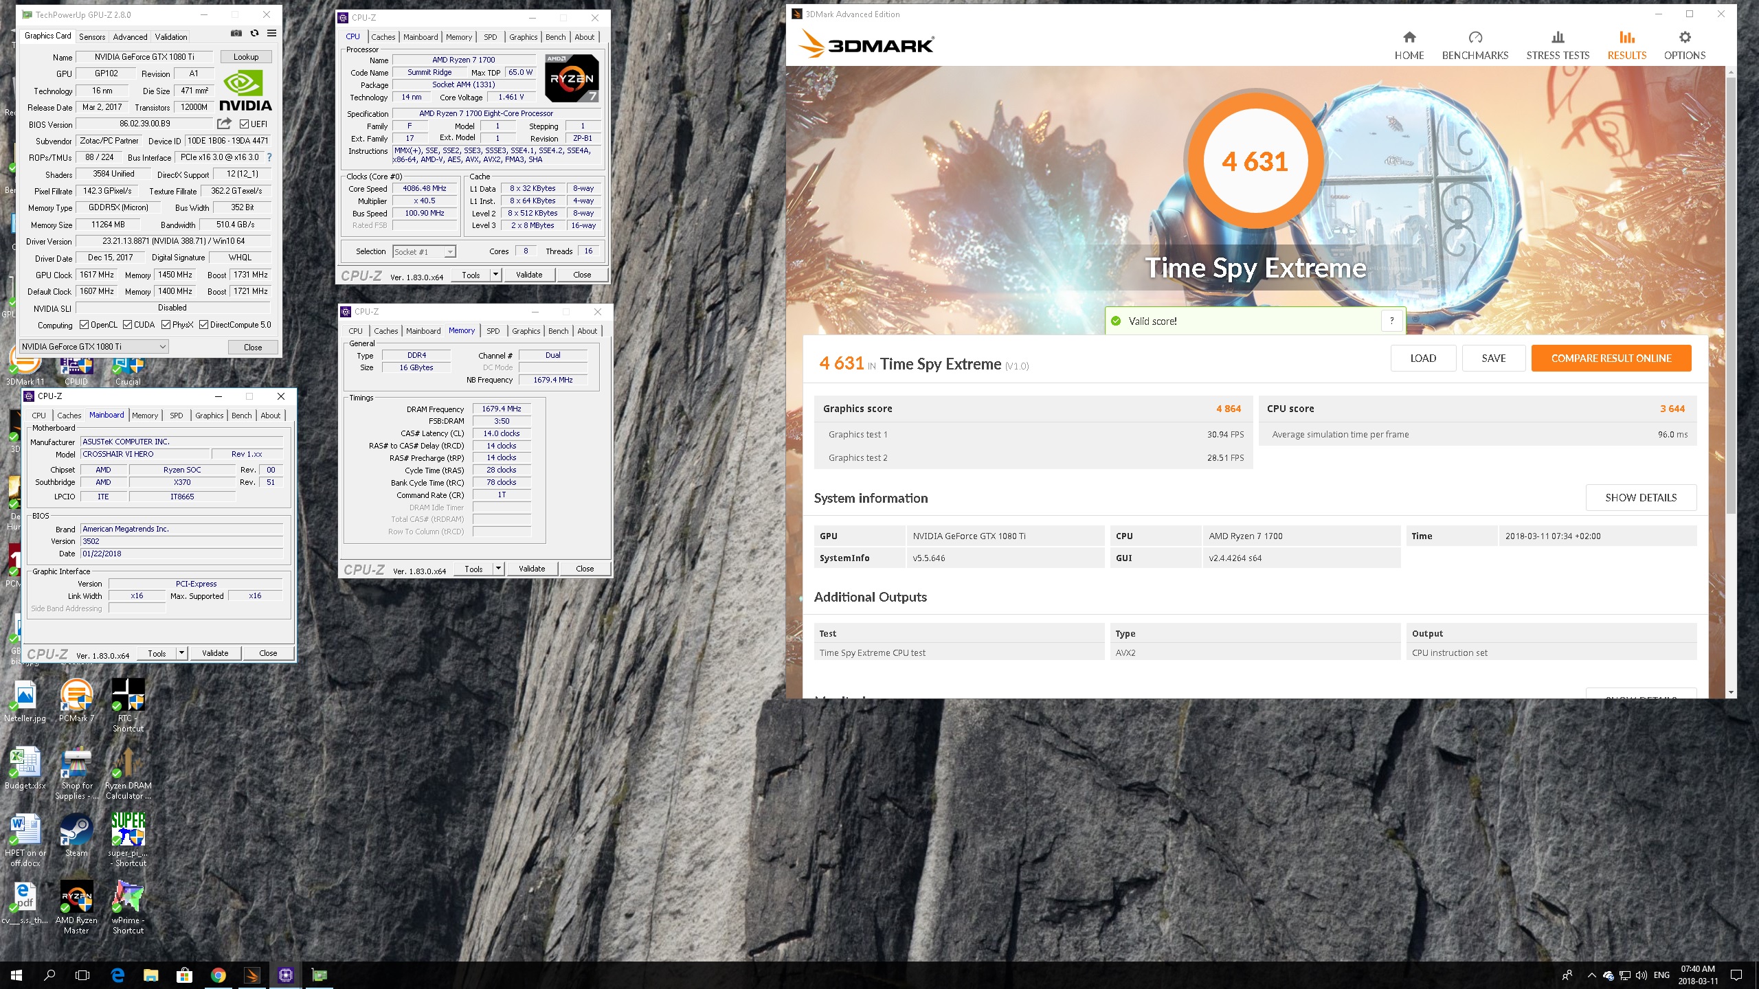
Task: Click the GPU-Z refresh icon
Action: (254, 33)
